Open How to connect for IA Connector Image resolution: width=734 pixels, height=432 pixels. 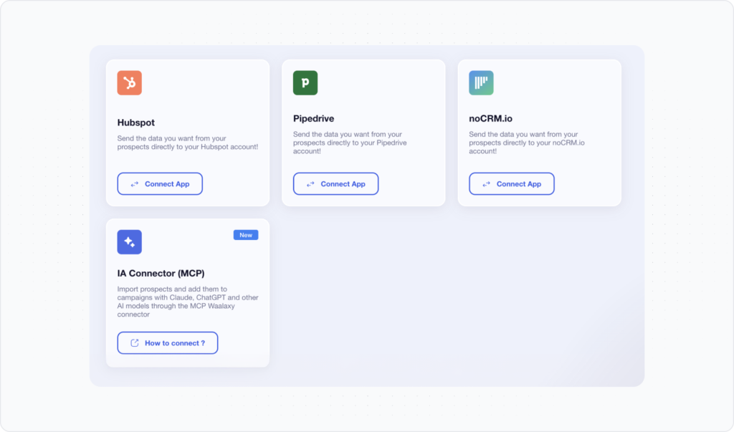(168, 343)
